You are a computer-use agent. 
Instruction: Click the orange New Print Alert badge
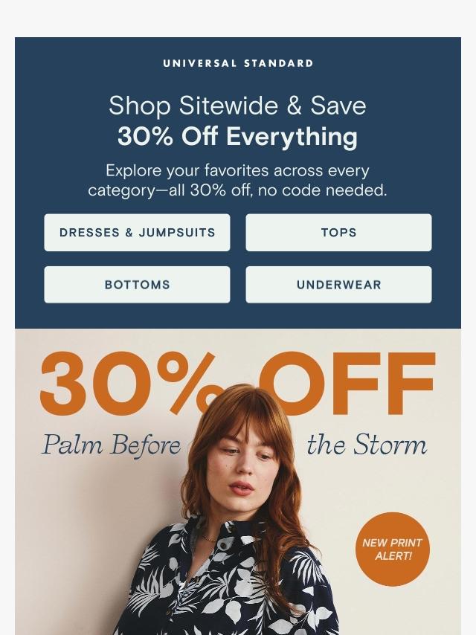point(392,549)
